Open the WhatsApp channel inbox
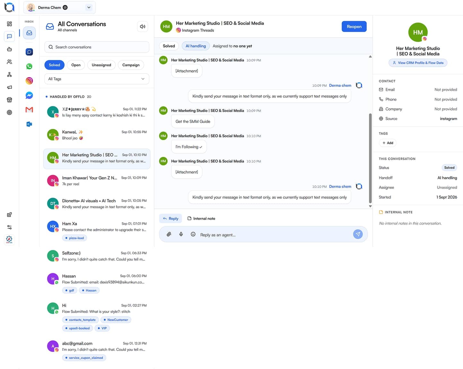 tap(29, 66)
